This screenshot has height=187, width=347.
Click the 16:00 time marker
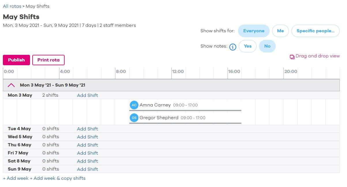point(234,72)
